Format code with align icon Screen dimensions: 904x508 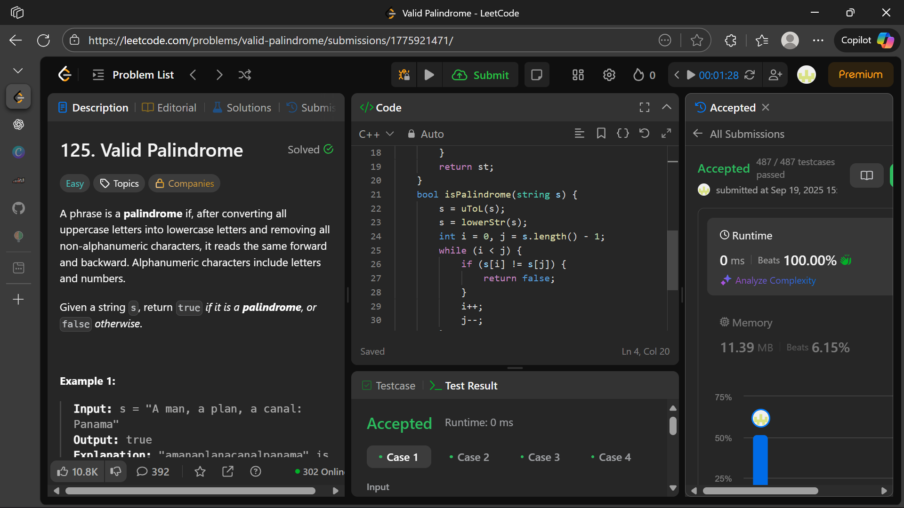pos(579,134)
